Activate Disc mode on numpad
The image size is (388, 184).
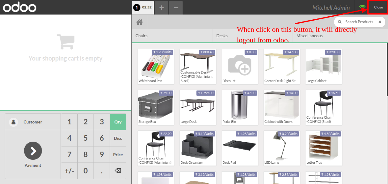point(118,138)
